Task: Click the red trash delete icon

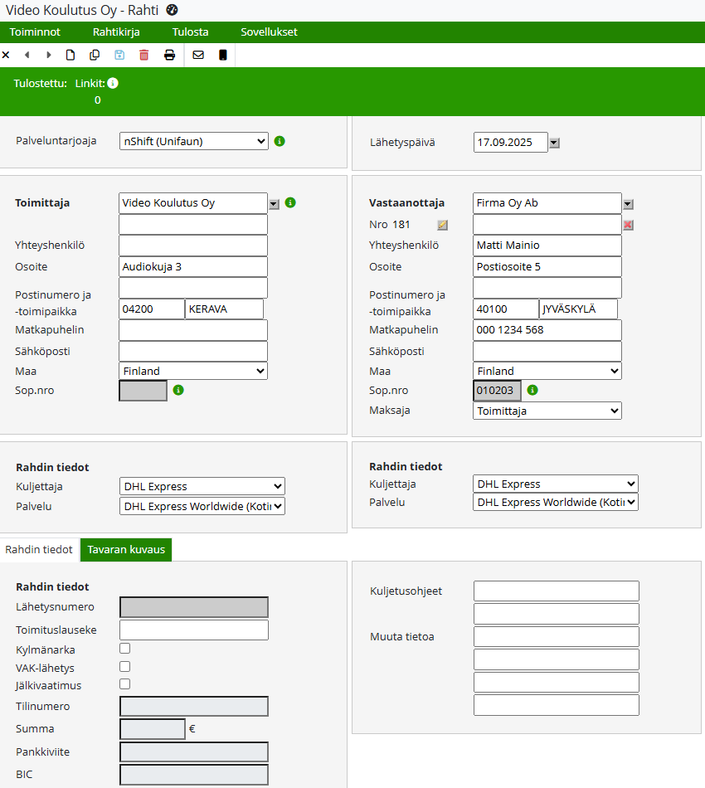Action: pos(144,55)
